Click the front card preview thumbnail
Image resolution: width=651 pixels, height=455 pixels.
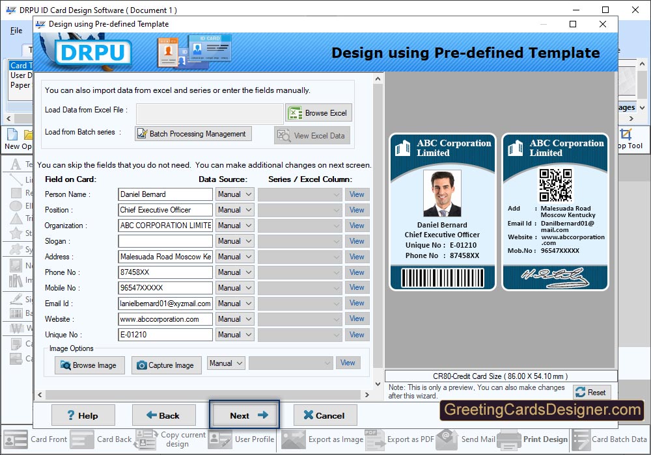point(442,212)
